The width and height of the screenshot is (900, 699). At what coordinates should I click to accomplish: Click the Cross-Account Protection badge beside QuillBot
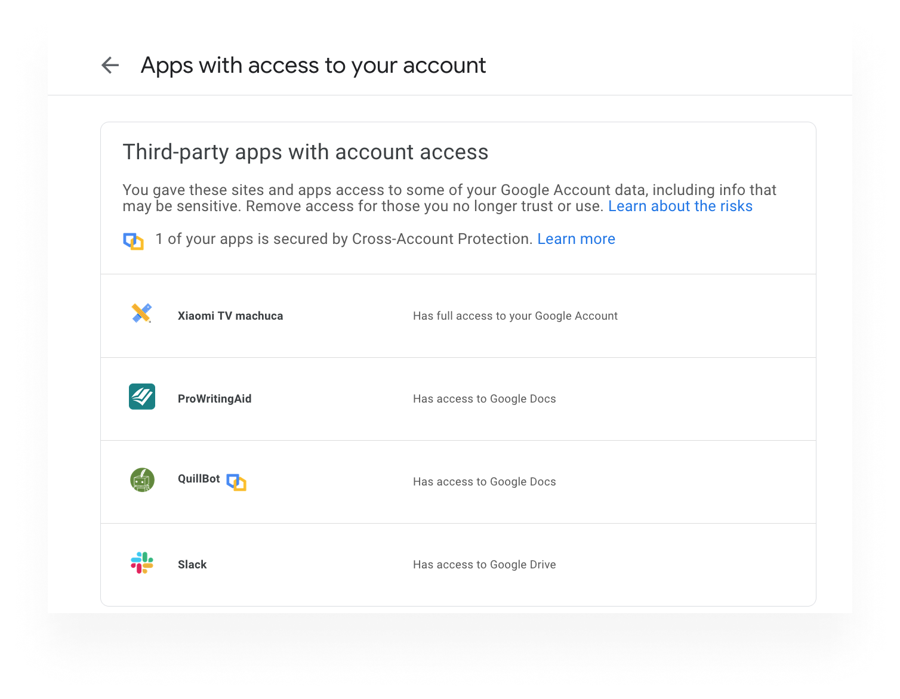coord(237,482)
